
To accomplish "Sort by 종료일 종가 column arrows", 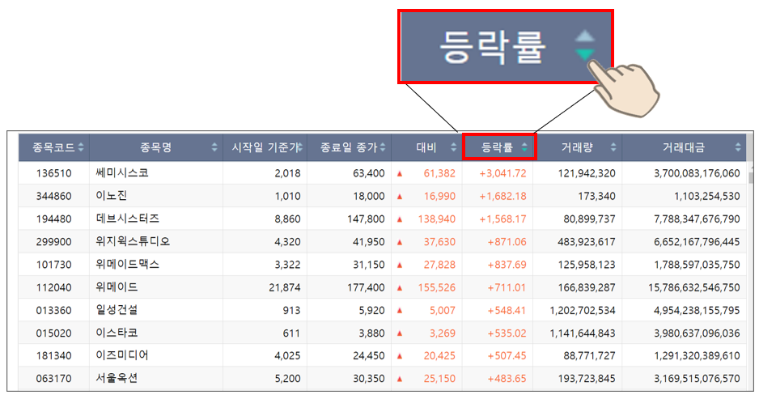I will (x=383, y=147).
